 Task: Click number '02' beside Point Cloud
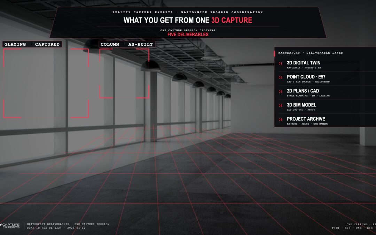coord(280,77)
